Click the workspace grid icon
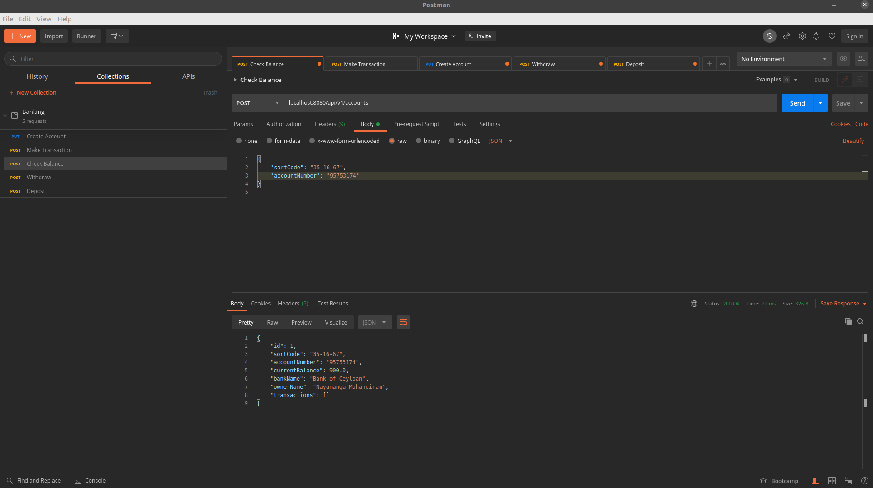873x488 pixels. pos(396,36)
